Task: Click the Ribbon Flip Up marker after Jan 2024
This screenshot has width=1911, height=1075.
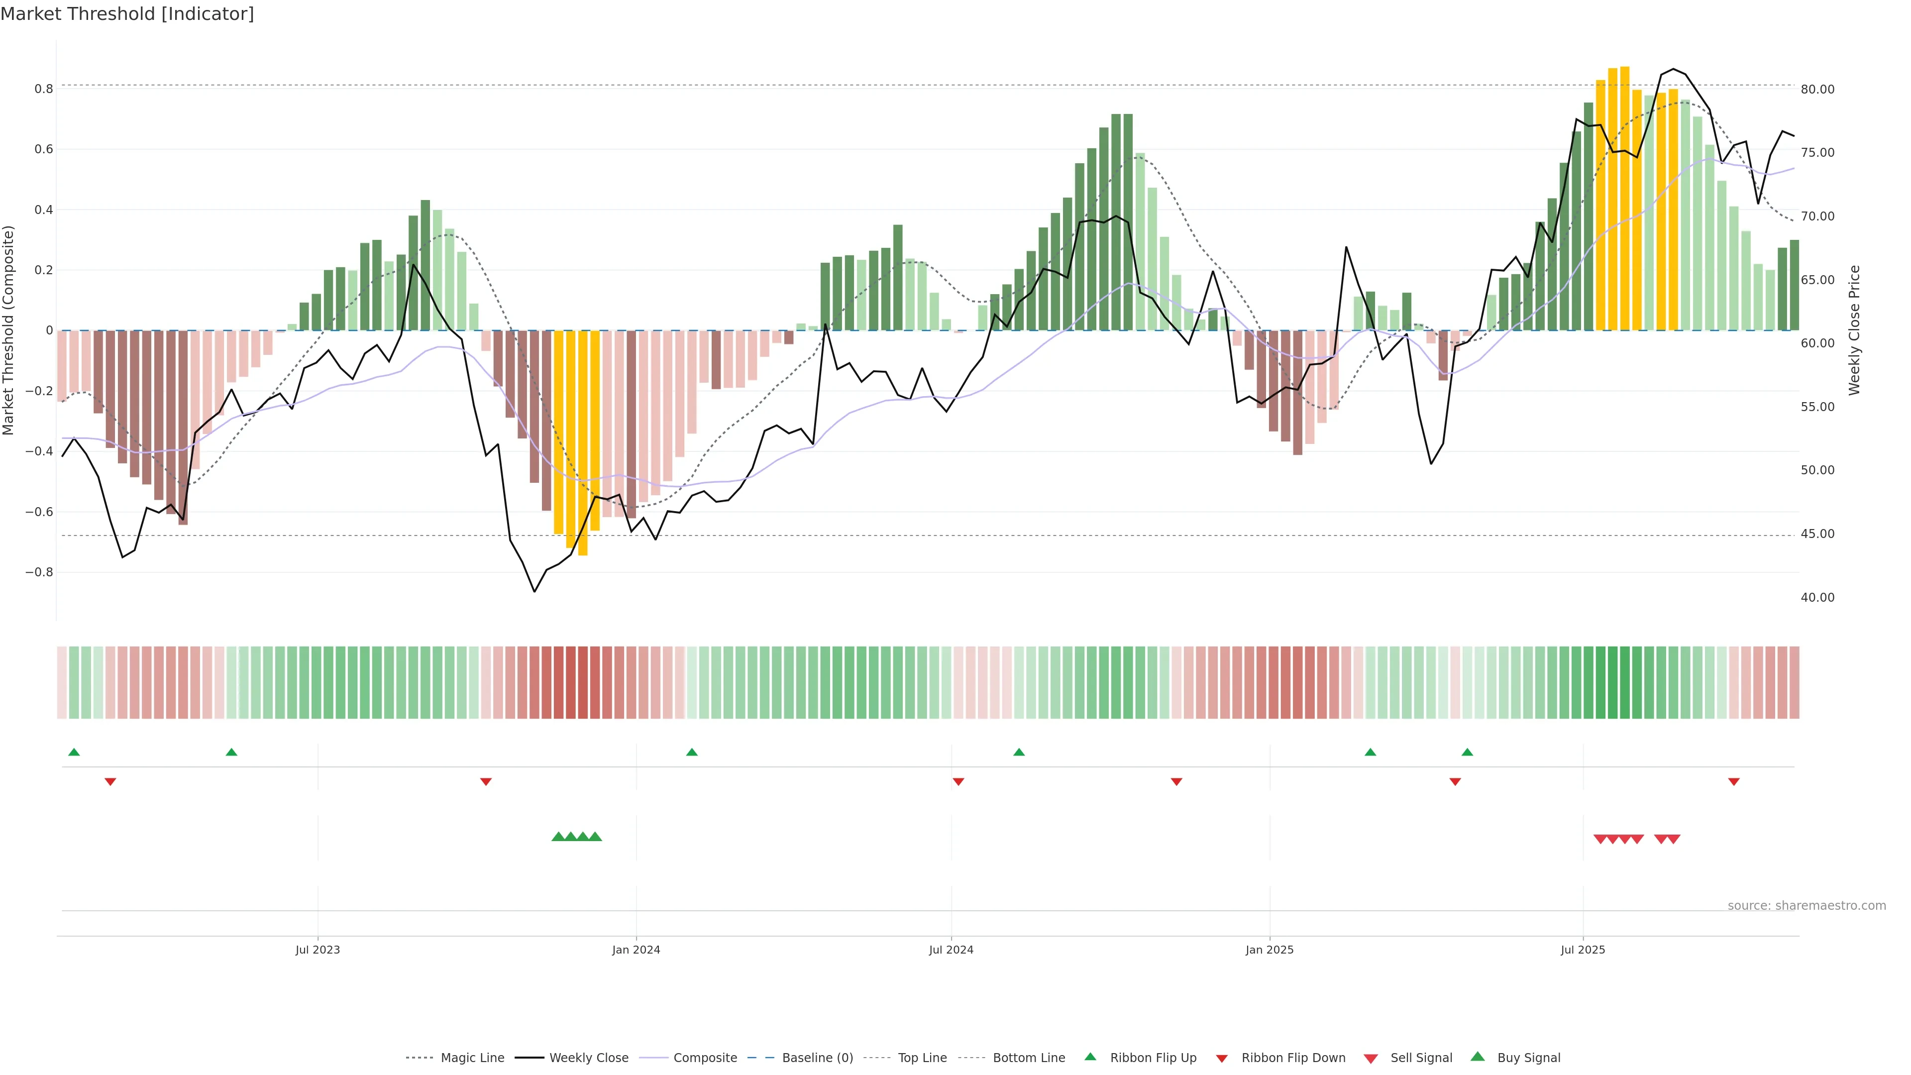Action: tap(691, 752)
